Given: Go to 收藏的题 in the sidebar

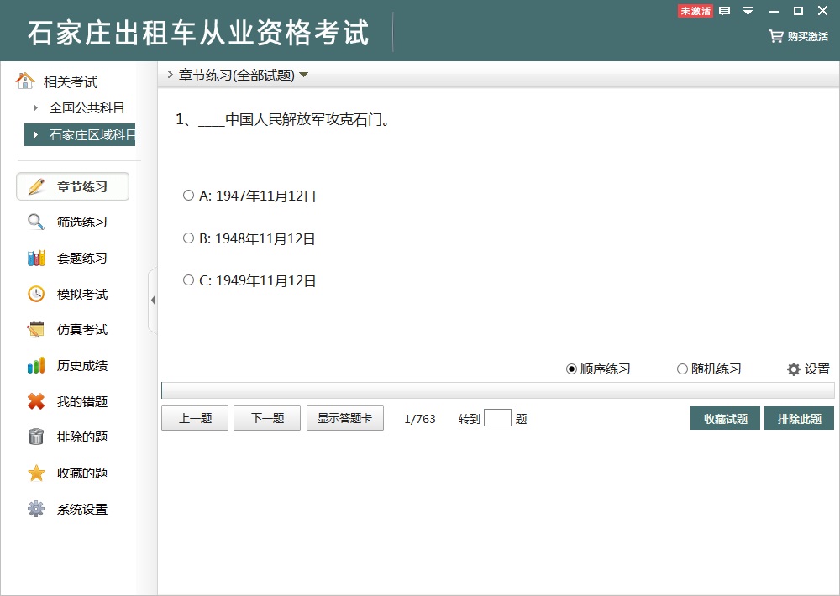Looking at the screenshot, I should point(73,473).
